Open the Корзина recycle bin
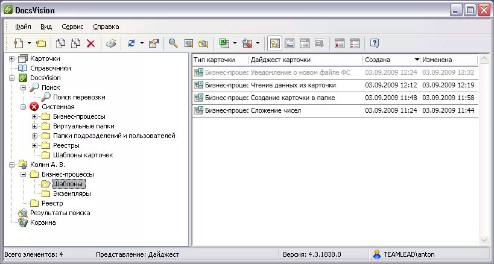 tap(43, 222)
